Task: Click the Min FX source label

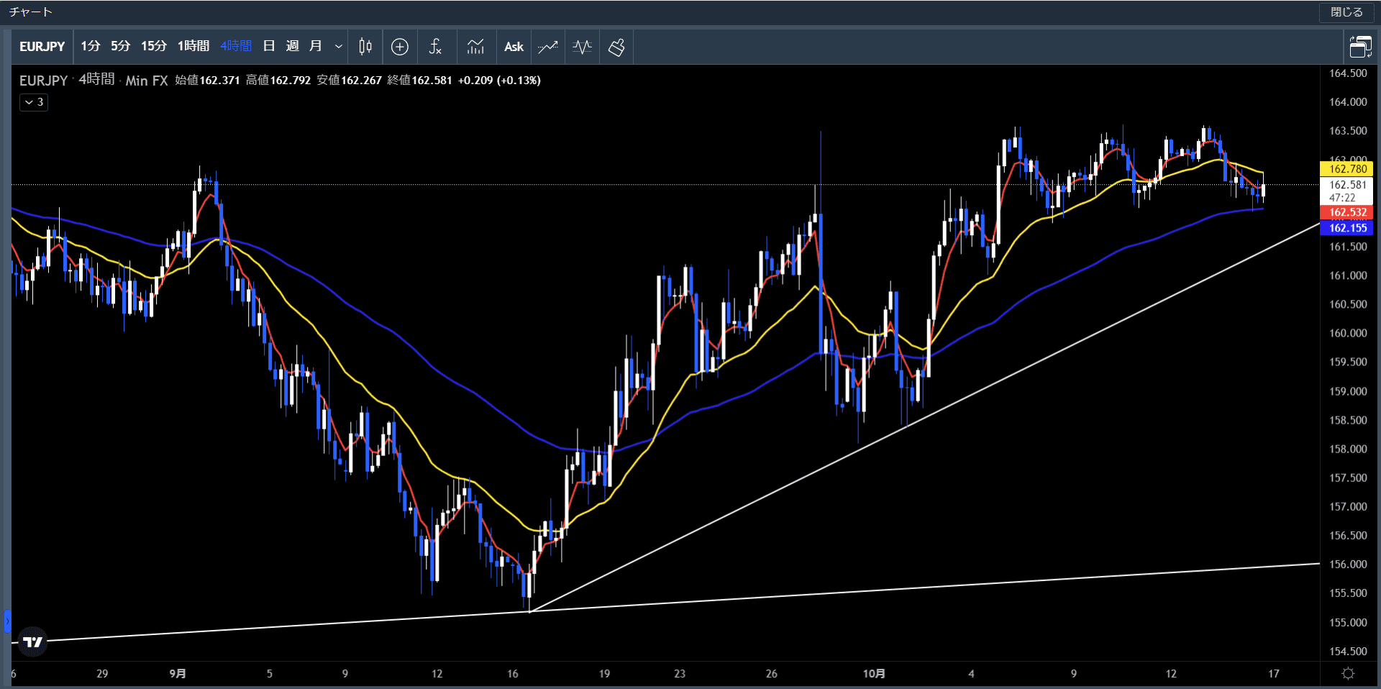Action: (x=147, y=81)
